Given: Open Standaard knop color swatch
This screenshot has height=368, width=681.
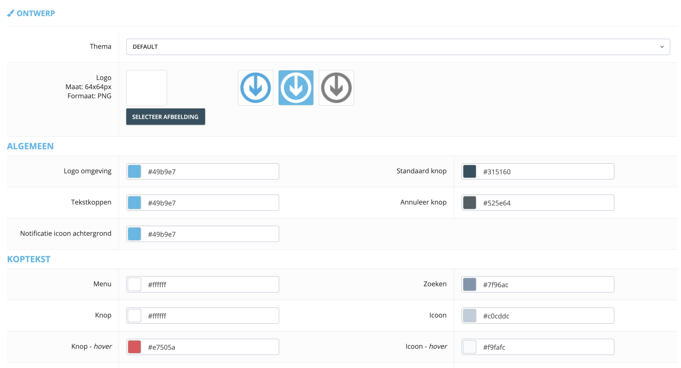Looking at the screenshot, I should click(x=469, y=172).
